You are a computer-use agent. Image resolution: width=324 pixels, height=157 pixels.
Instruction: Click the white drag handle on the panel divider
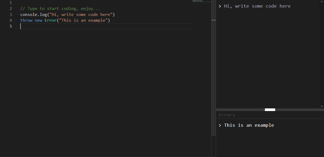(x=270, y=109)
